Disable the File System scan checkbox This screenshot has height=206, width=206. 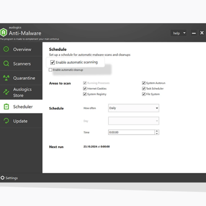point(143,94)
